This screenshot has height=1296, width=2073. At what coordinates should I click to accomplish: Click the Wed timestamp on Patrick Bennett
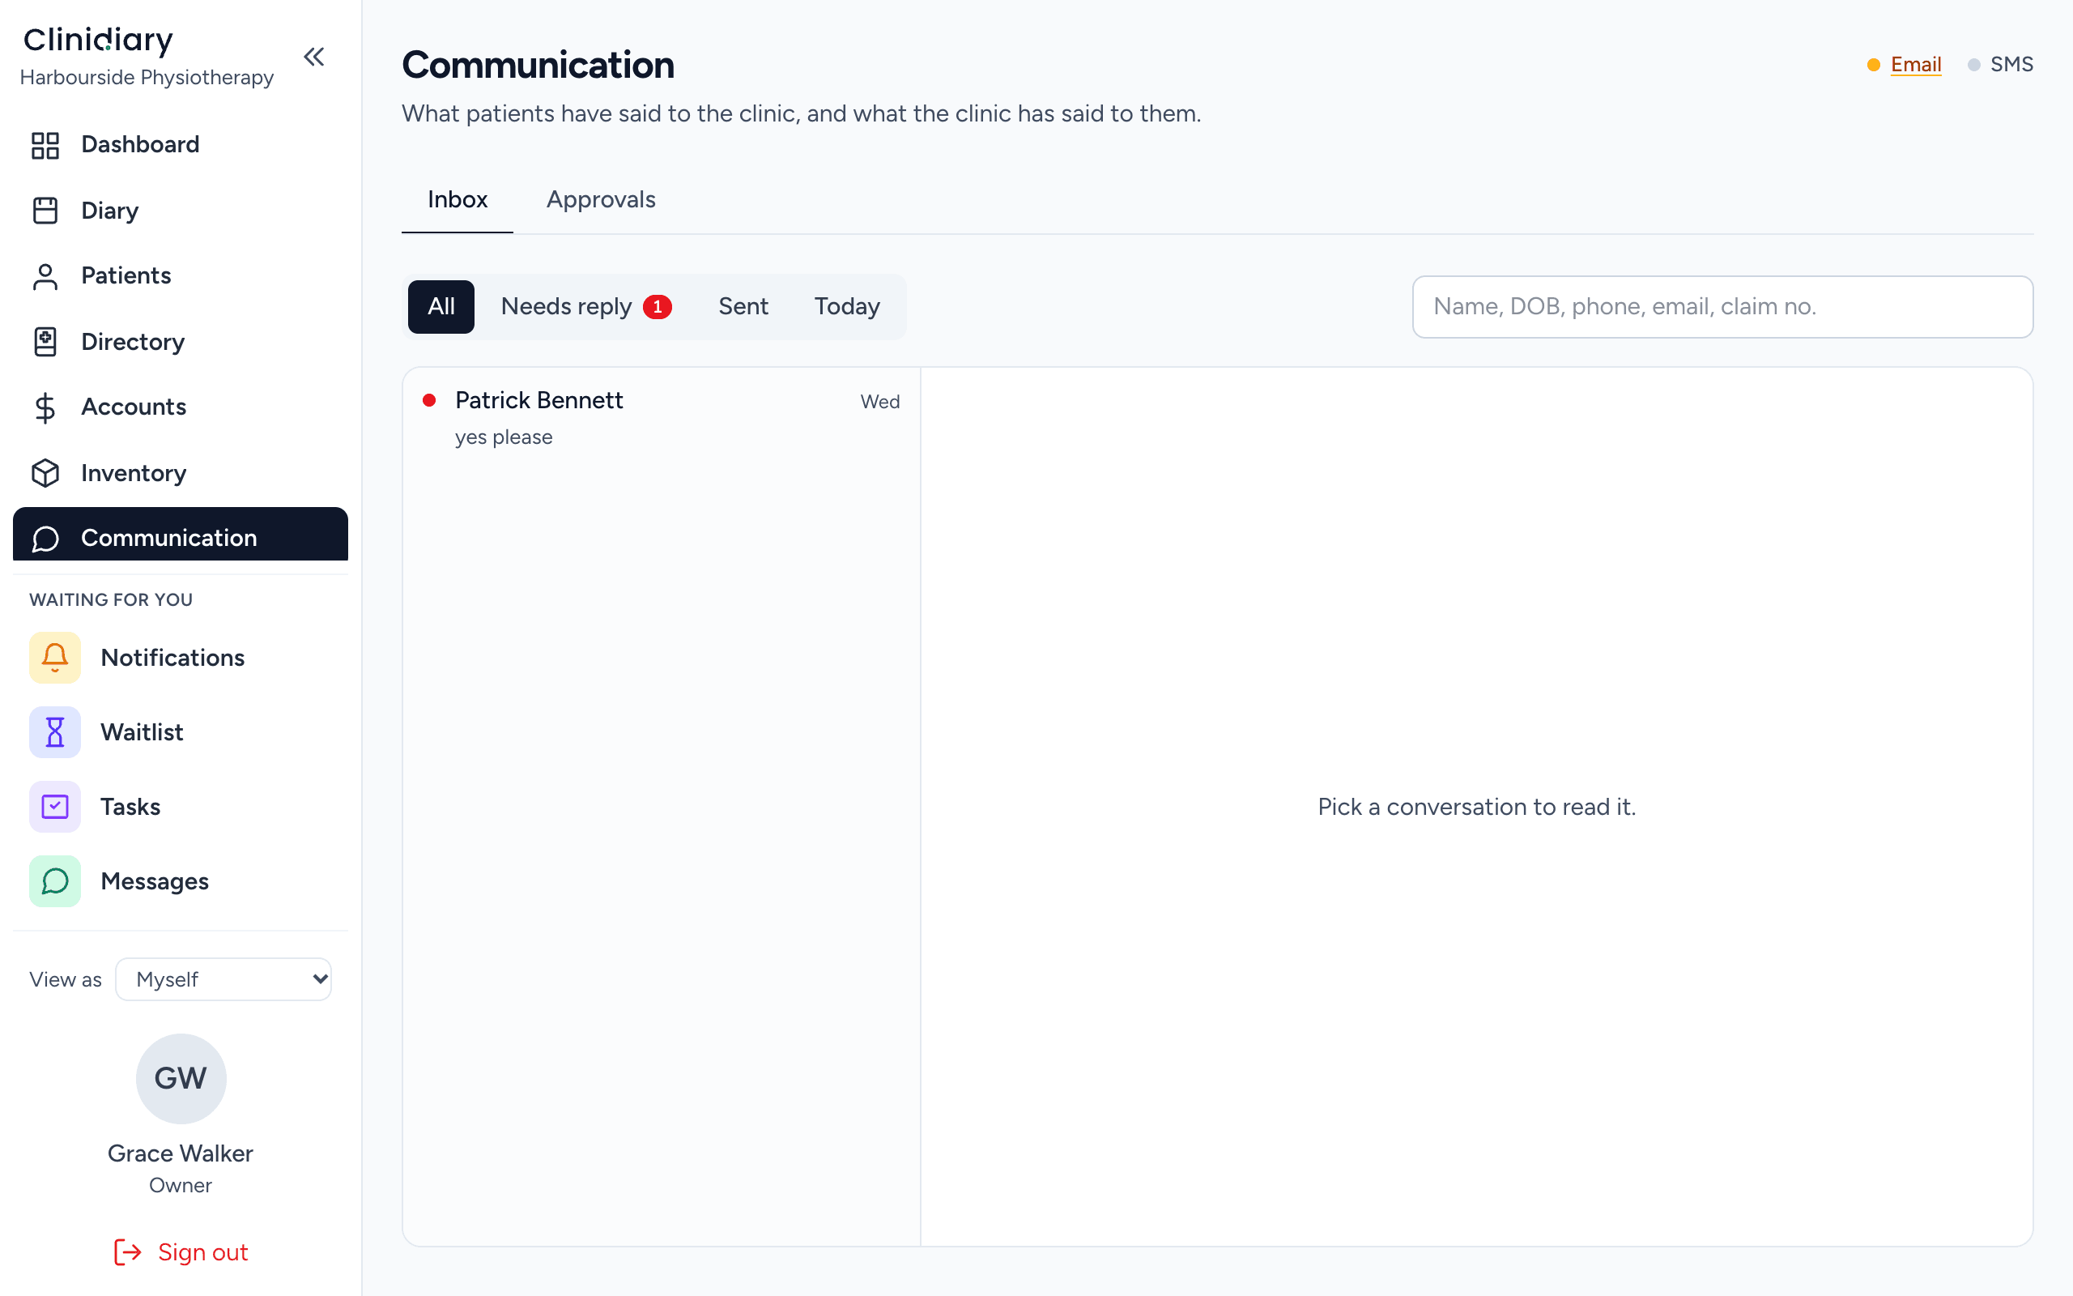point(879,402)
